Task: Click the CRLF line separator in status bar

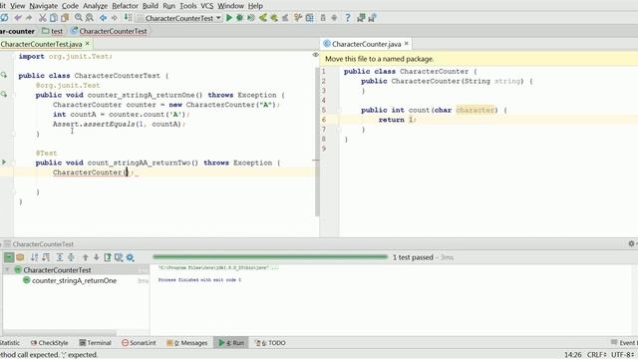Action: pyautogui.click(x=596, y=355)
